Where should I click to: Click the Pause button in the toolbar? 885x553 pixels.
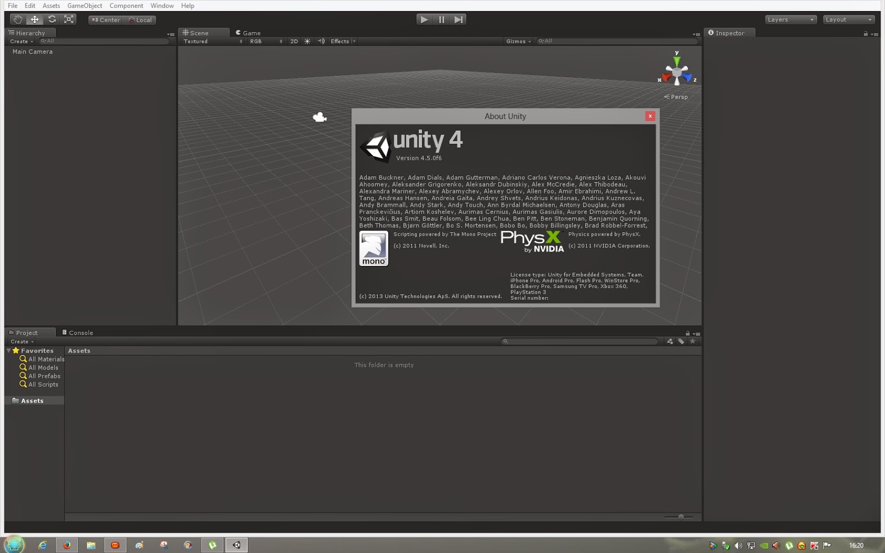441,19
